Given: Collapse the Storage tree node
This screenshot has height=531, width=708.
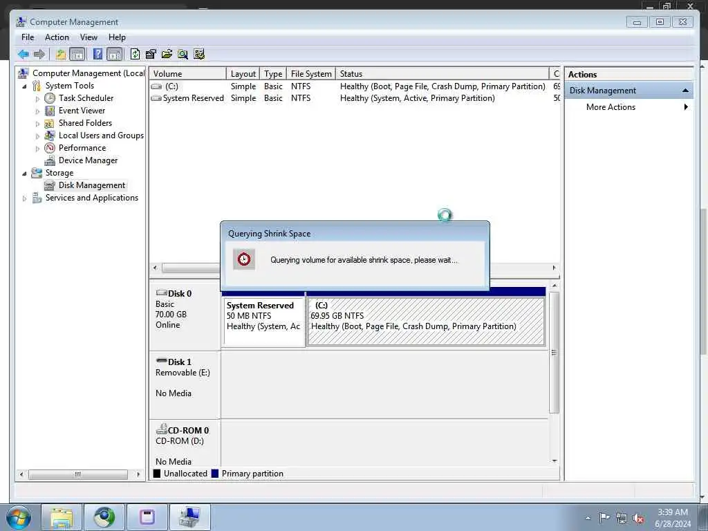Looking at the screenshot, I should (24, 174).
